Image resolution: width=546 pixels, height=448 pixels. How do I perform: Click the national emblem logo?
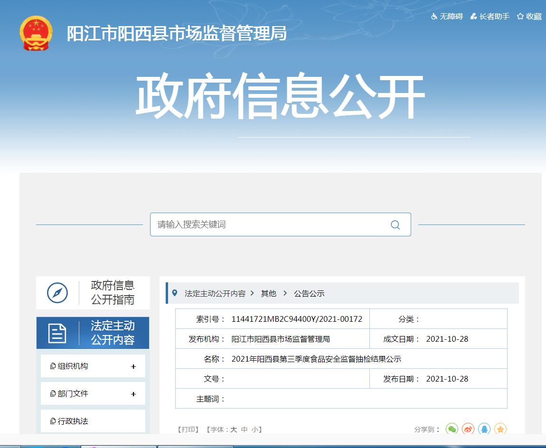click(36, 35)
